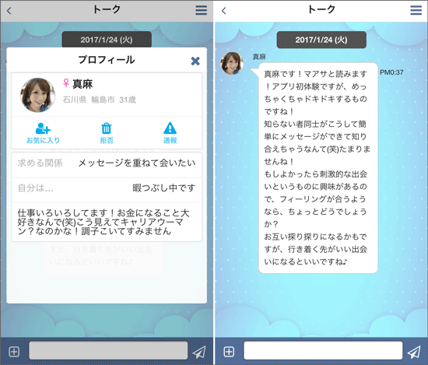Report user via the 通報 warning icon
Screen dimensions: 428x365
coord(170,133)
